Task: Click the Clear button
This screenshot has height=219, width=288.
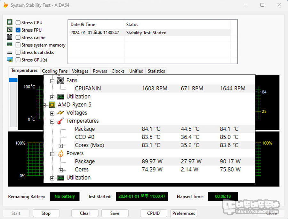Action: coord(85,213)
